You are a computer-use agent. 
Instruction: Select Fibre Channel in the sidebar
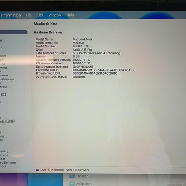coord(4,76)
